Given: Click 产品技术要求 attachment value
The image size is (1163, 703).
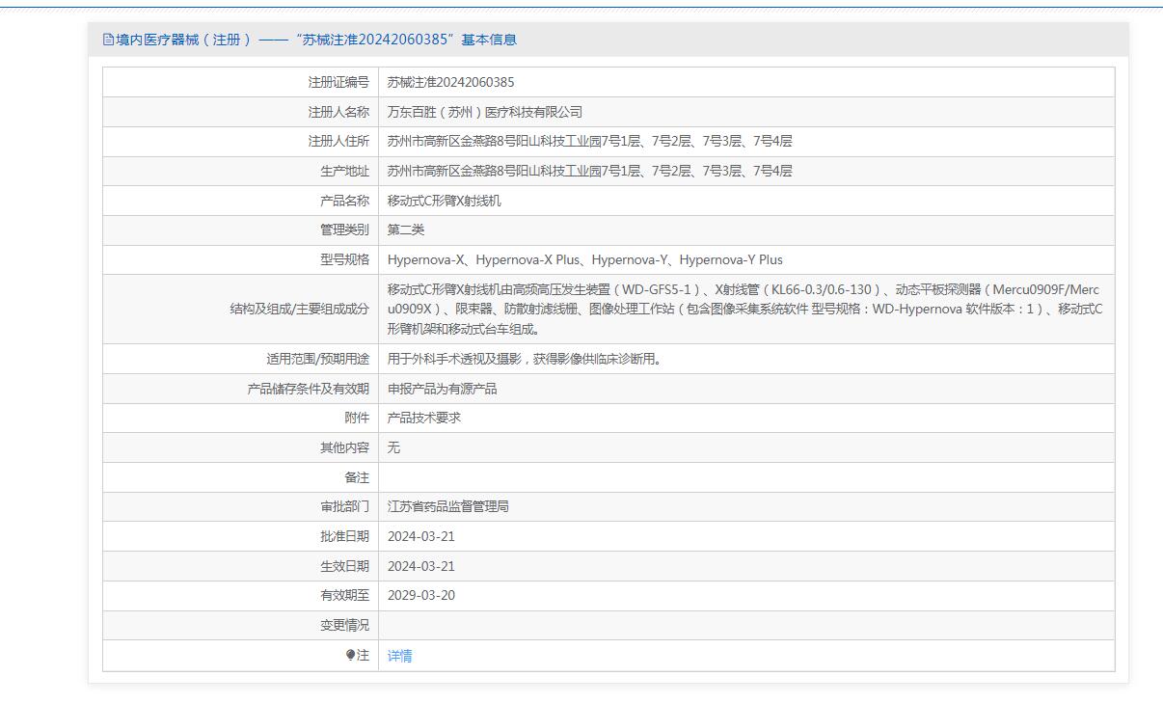Looking at the screenshot, I should (423, 418).
